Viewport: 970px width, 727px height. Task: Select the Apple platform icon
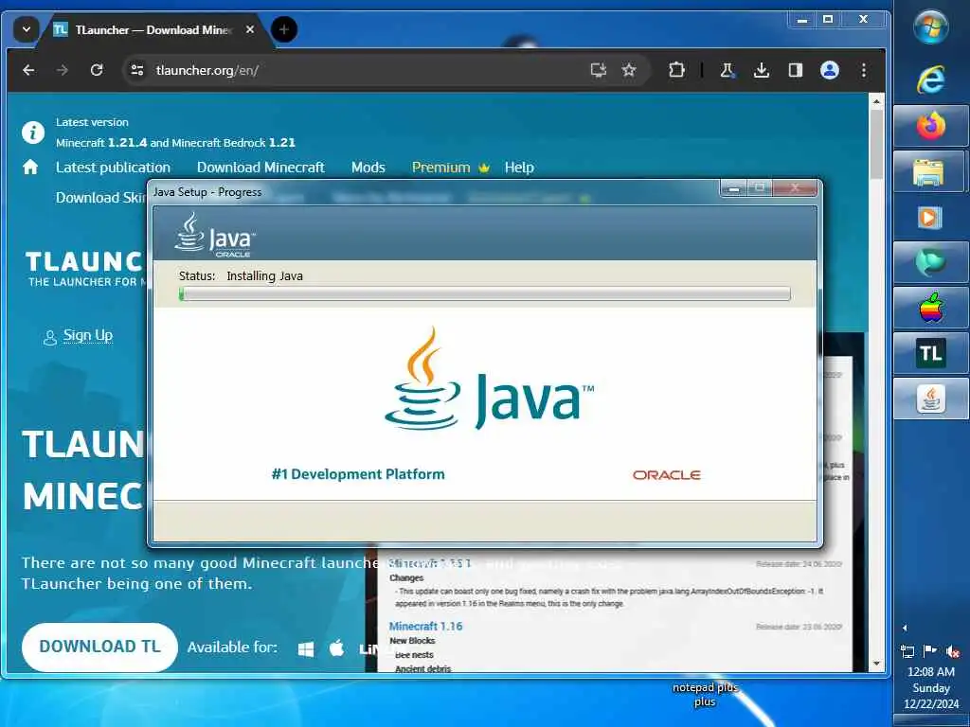(x=336, y=647)
